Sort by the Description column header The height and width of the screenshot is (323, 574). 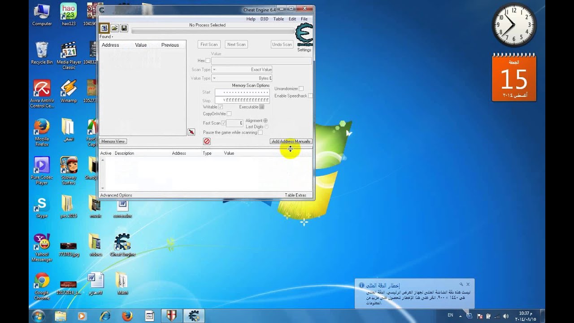click(x=124, y=153)
